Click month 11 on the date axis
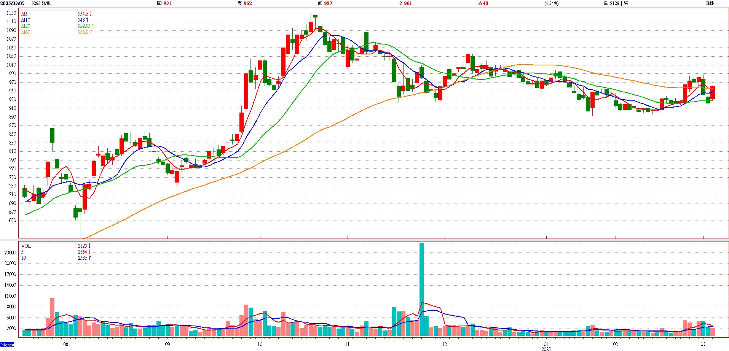The image size is (729, 351). tap(347, 345)
